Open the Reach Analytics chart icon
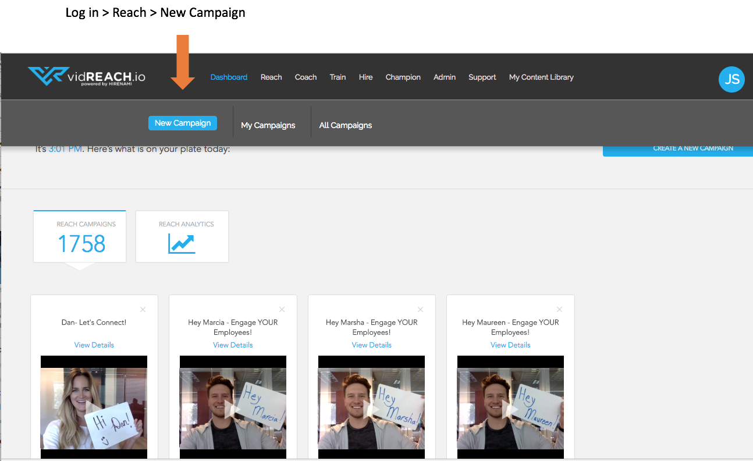The width and height of the screenshot is (753, 461). click(x=182, y=243)
